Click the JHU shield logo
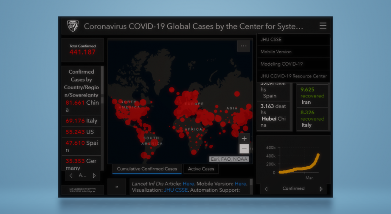The height and width of the screenshot is (214, 391). [x=73, y=25]
